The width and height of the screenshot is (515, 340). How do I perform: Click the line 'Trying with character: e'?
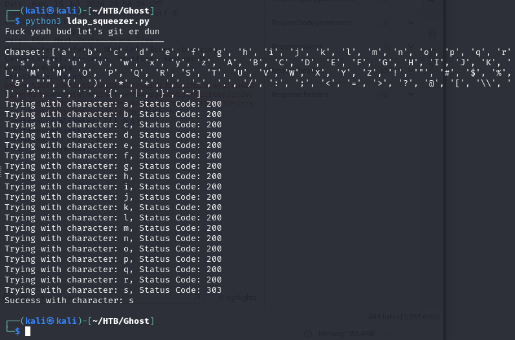click(113, 145)
